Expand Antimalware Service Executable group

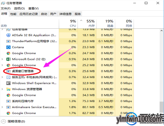point(2,107)
